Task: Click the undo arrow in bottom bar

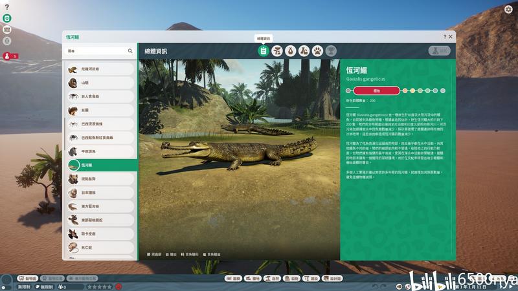Action: click(375, 286)
